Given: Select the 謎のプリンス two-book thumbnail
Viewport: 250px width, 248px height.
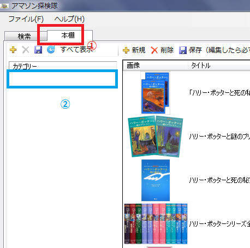Looking at the screenshot, I should [x=156, y=137].
